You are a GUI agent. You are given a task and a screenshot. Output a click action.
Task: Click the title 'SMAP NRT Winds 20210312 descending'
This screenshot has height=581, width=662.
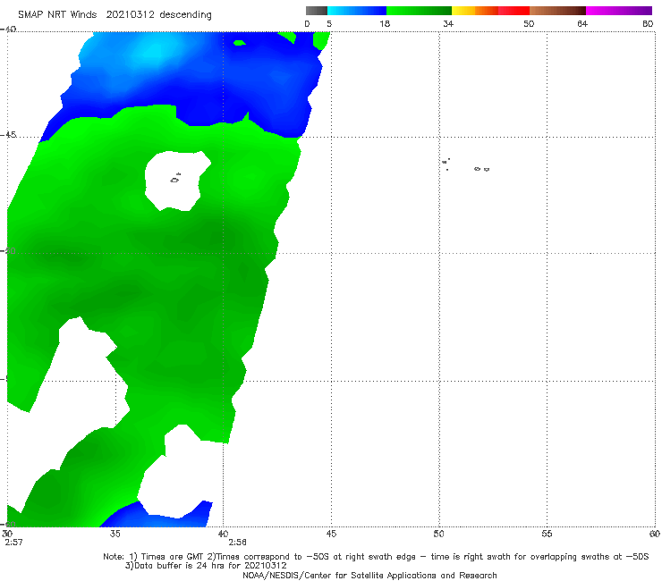(115, 15)
